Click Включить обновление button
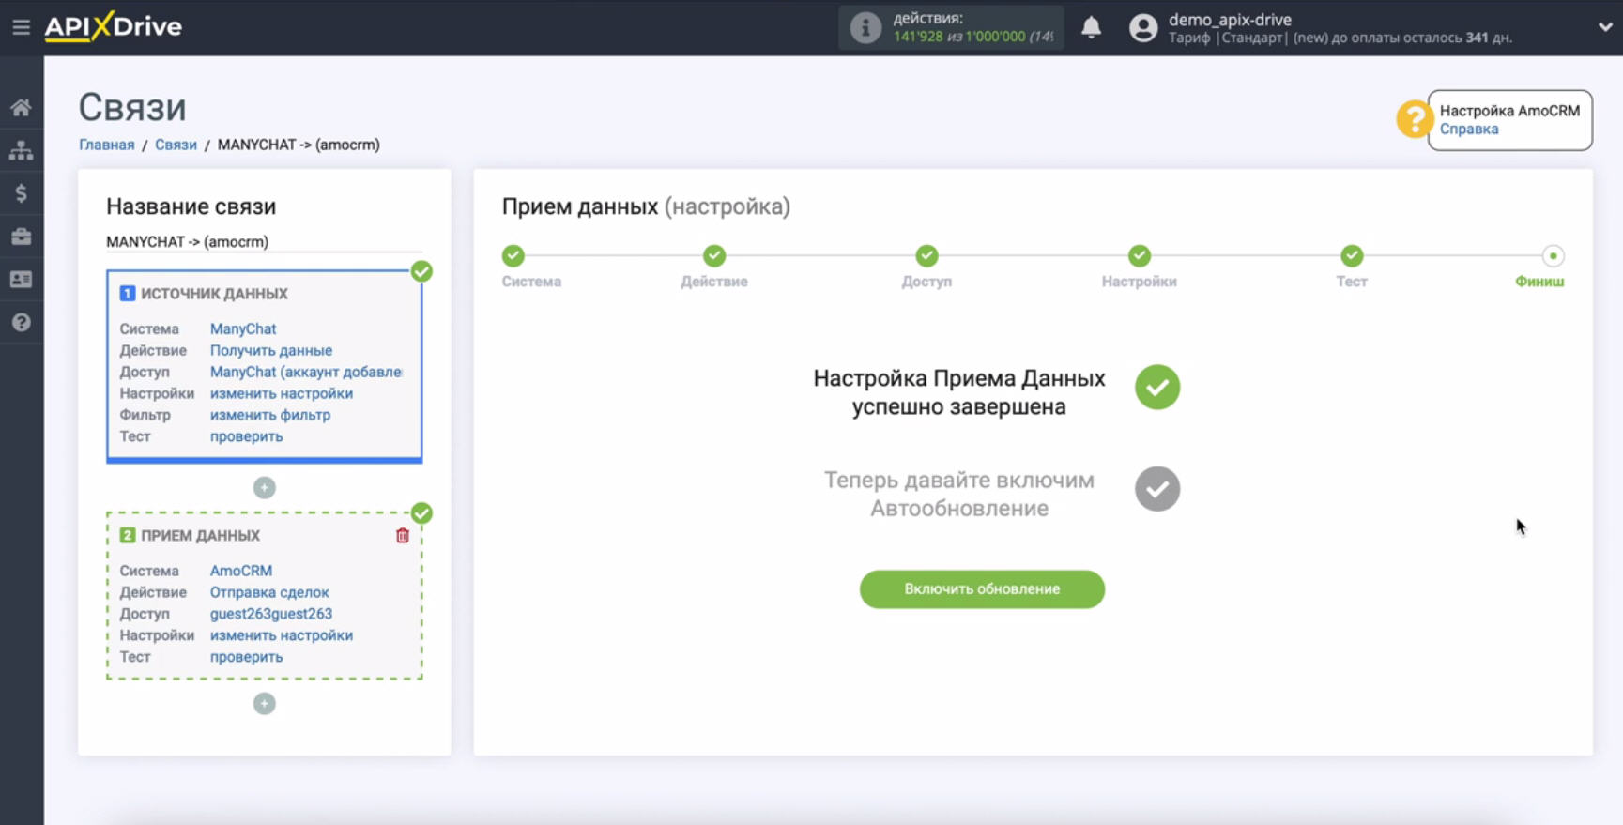The image size is (1623, 825). [982, 589]
